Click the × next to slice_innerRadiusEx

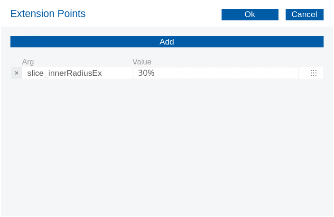pos(17,73)
